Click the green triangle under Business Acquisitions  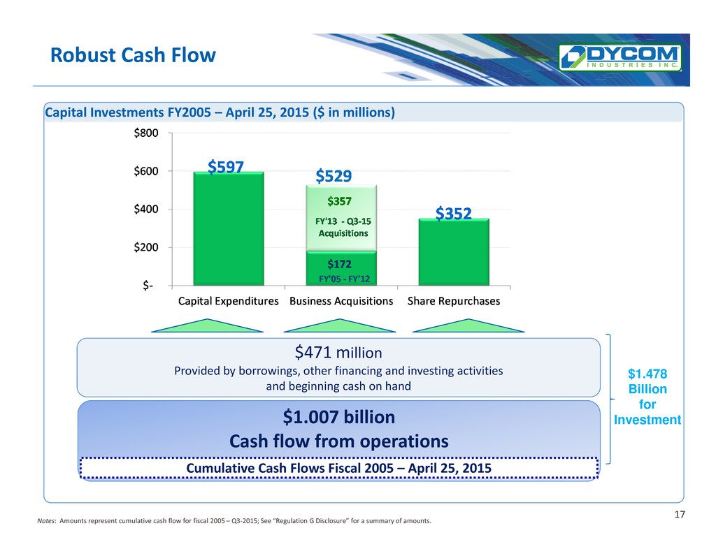(340, 326)
